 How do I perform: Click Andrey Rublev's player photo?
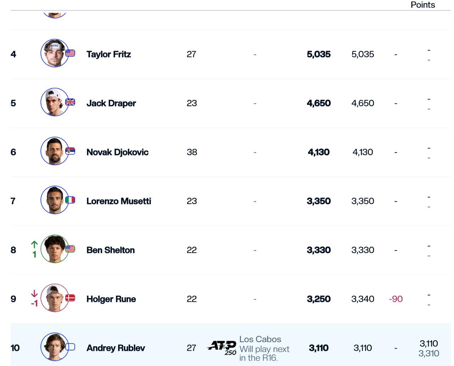click(55, 347)
